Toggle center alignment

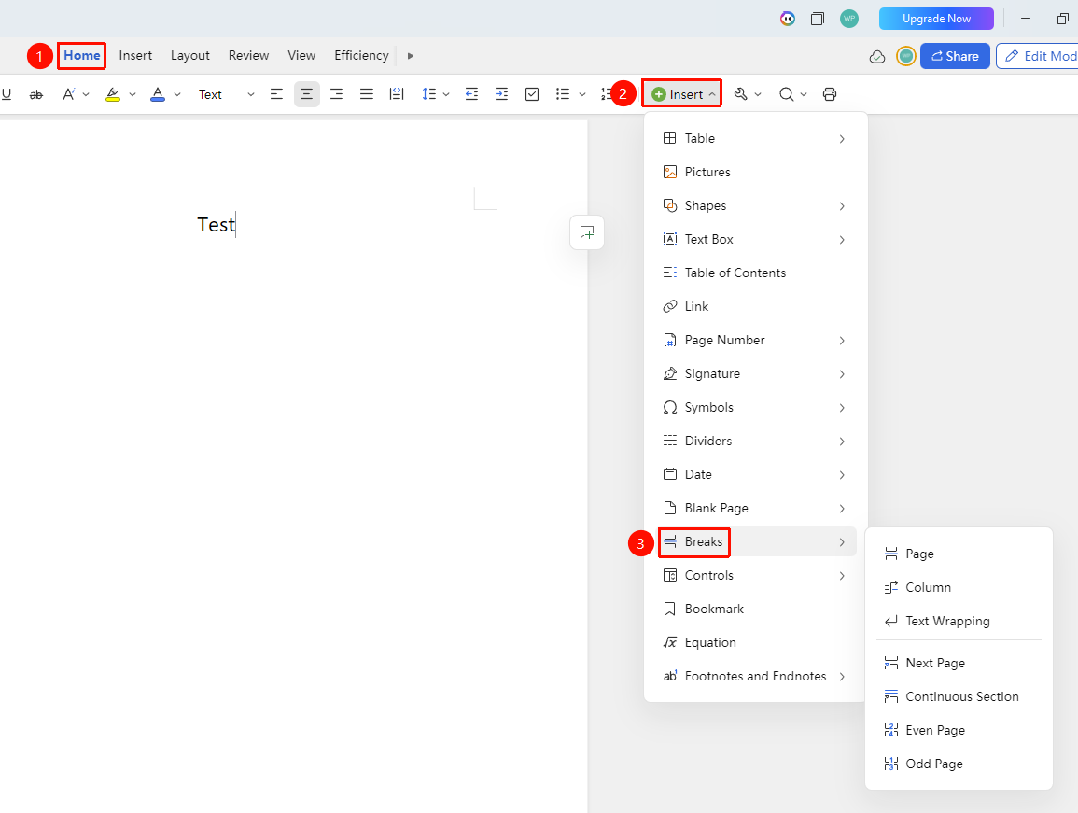click(307, 94)
